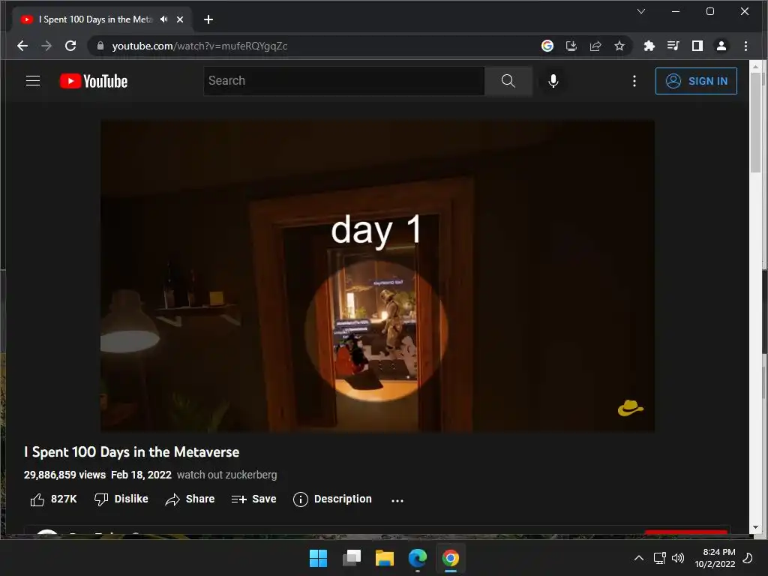Open clock showing 8:24 PM

715,558
